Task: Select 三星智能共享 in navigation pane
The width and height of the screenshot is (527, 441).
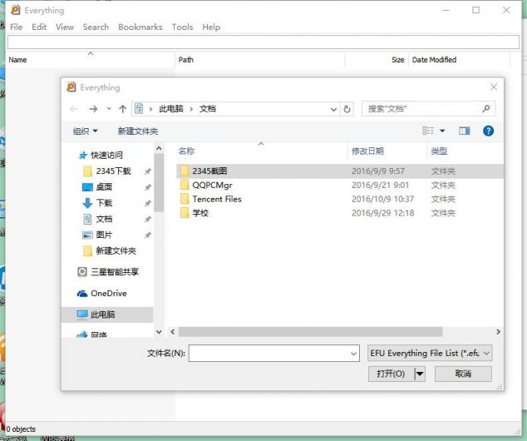Action: pos(108,271)
